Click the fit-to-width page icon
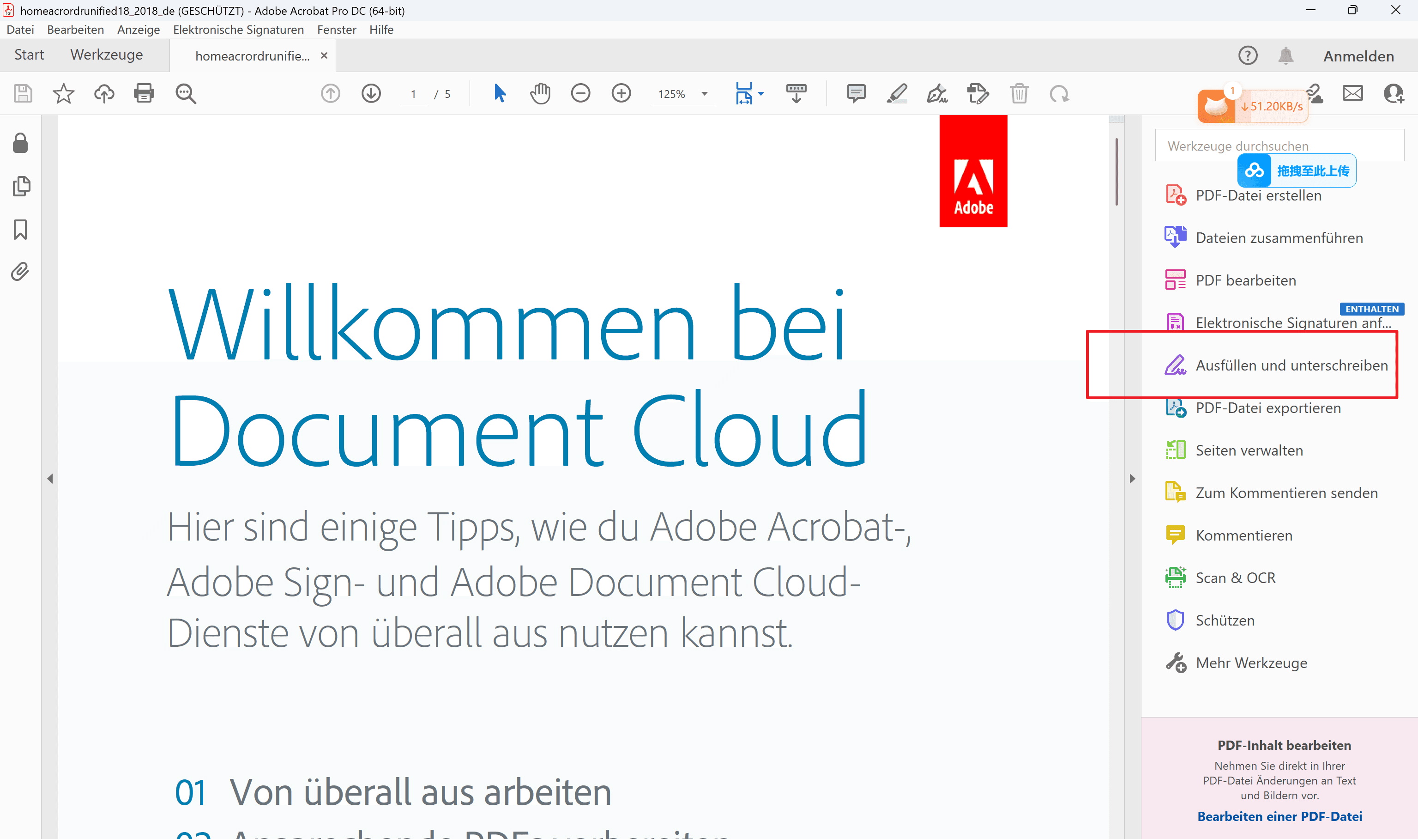The image size is (1418, 839). pyautogui.click(x=744, y=93)
